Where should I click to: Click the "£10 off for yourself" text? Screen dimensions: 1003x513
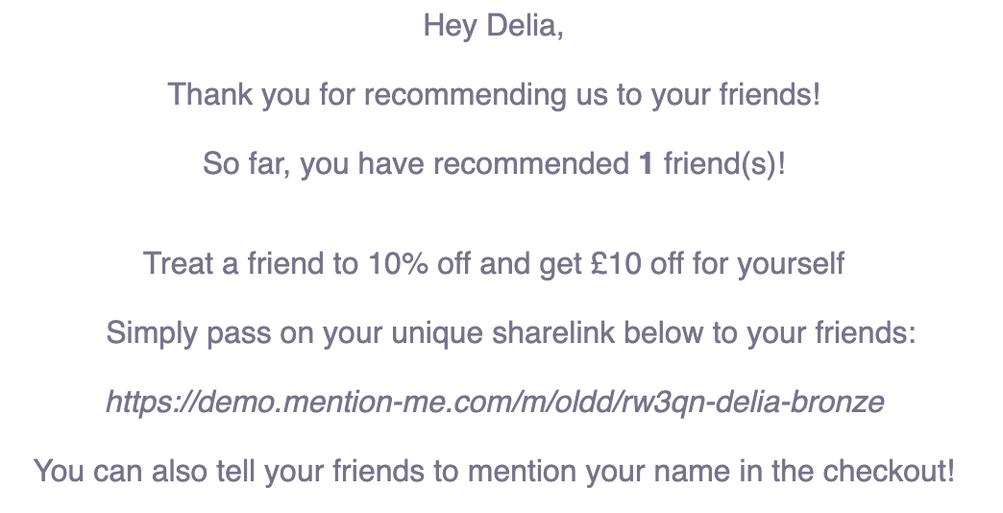(719, 263)
